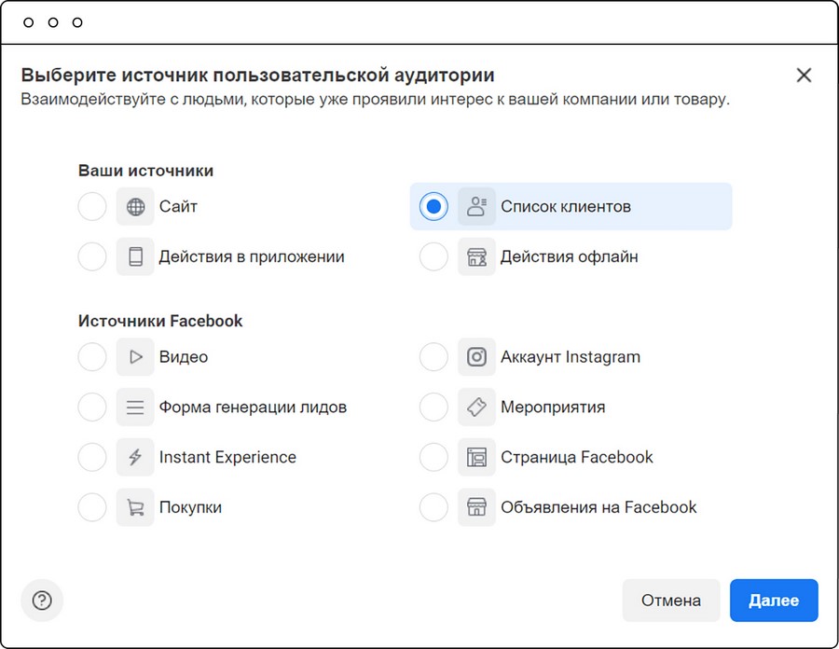The height and width of the screenshot is (649, 839).
Task: Click the person-list icon for Список клиентов
Action: point(476,206)
